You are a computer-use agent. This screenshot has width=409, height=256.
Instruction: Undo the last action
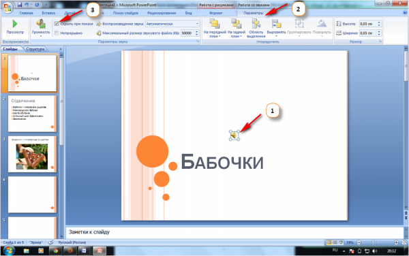point(27,5)
